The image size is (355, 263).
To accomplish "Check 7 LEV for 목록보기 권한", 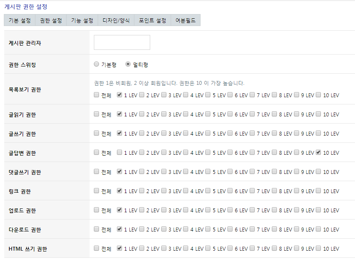I will click(252, 95).
